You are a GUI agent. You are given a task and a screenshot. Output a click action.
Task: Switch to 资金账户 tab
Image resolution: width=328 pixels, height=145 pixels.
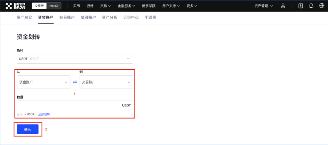click(46, 18)
